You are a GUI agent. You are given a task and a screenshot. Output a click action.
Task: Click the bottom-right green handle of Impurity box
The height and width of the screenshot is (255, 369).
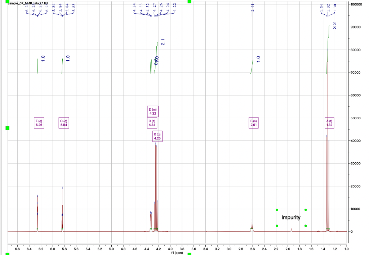click(x=306, y=226)
